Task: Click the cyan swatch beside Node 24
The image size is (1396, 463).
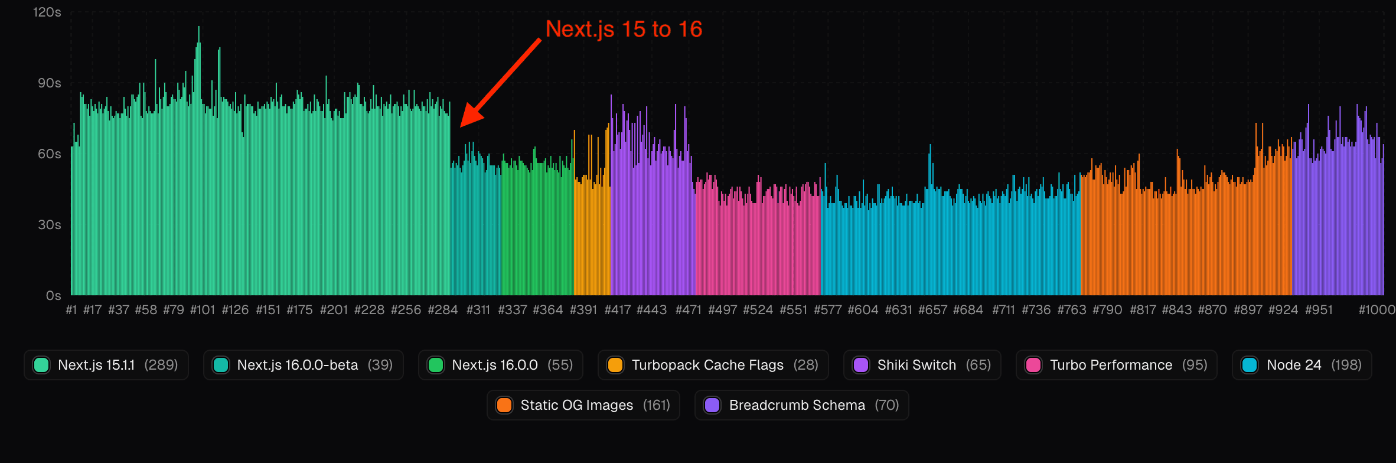Action: click(1250, 365)
